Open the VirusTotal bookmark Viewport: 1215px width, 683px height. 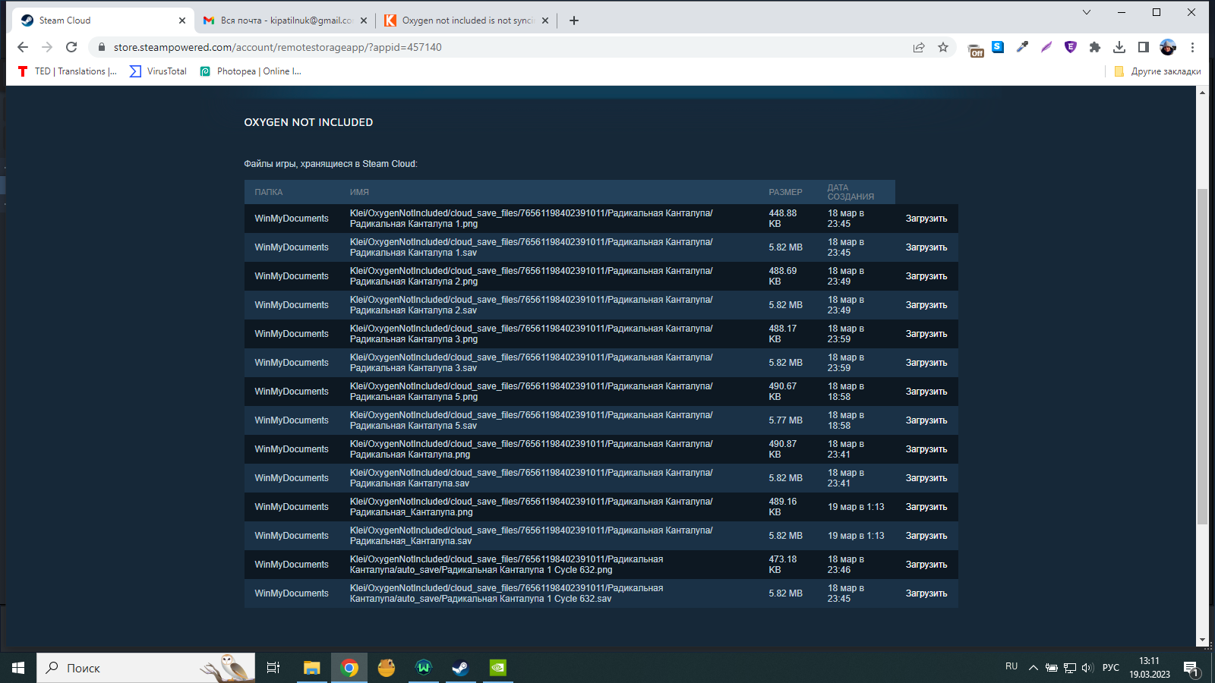tap(158, 71)
